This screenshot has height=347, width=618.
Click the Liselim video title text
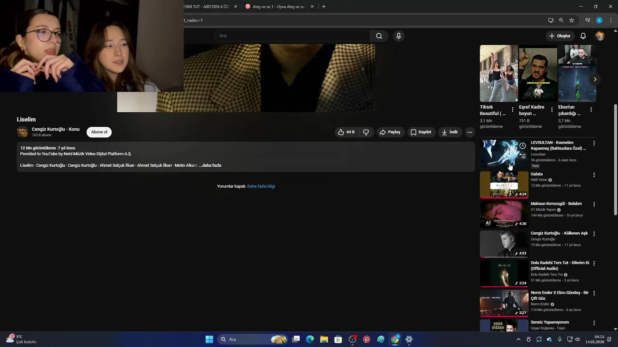[x=26, y=120]
